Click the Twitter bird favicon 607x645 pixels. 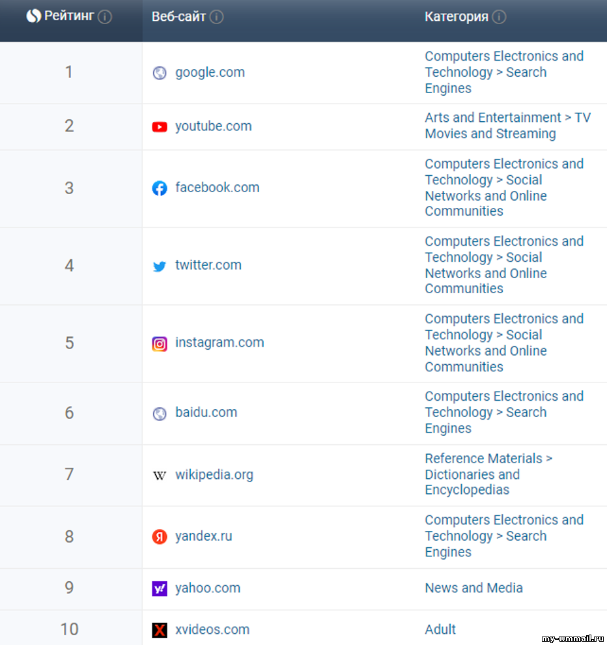click(160, 266)
